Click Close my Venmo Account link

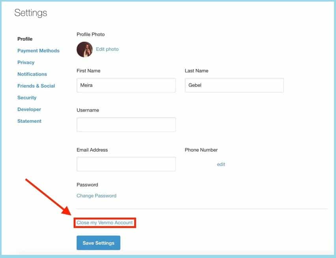click(105, 223)
